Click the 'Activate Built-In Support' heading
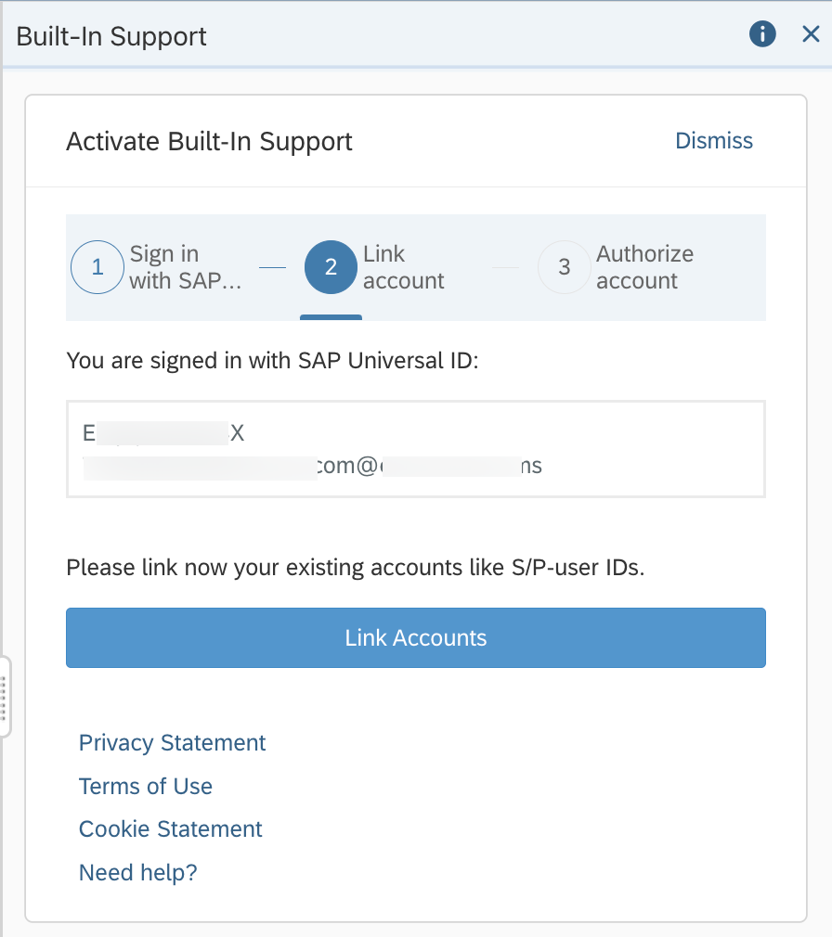 pos(209,142)
